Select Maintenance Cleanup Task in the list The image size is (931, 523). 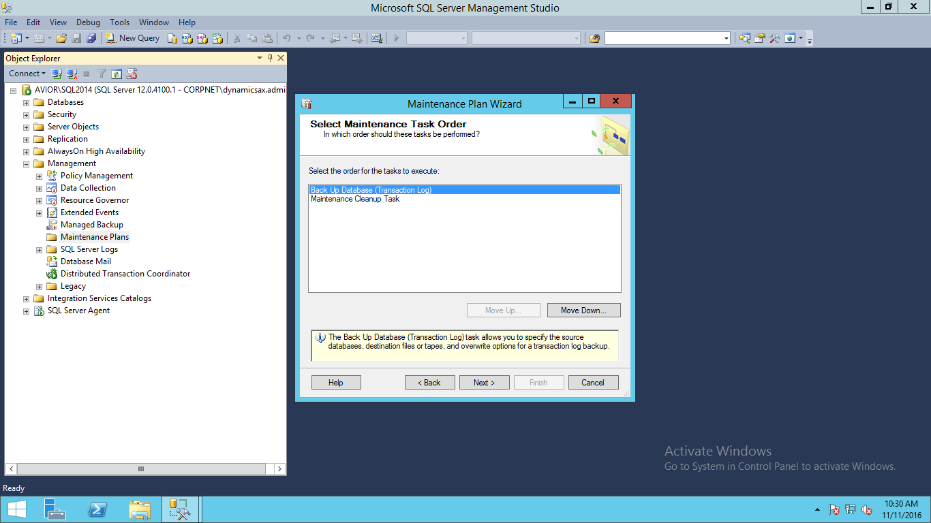(x=355, y=199)
